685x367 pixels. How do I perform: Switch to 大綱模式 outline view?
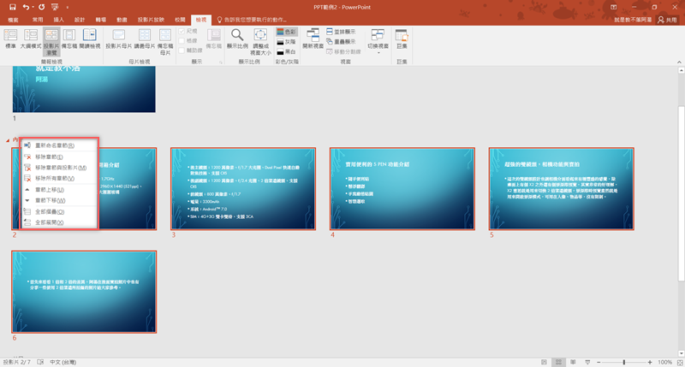(x=30, y=40)
